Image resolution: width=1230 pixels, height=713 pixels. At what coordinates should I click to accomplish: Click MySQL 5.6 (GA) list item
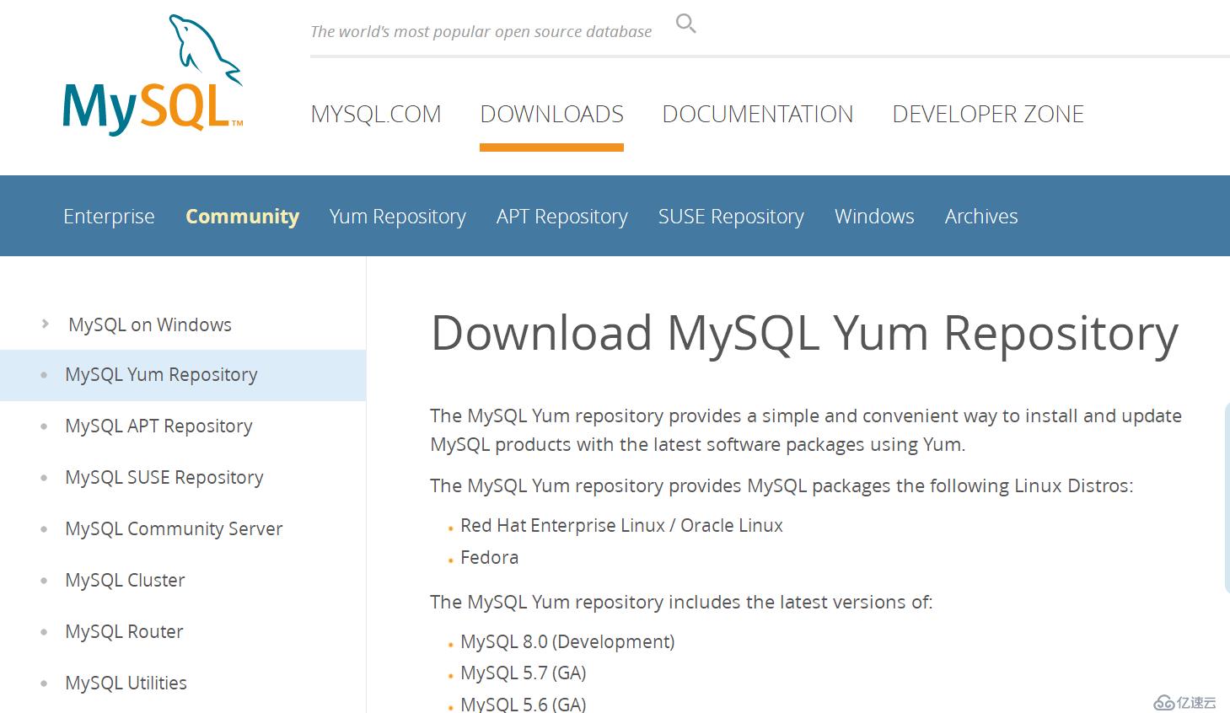tap(523, 704)
